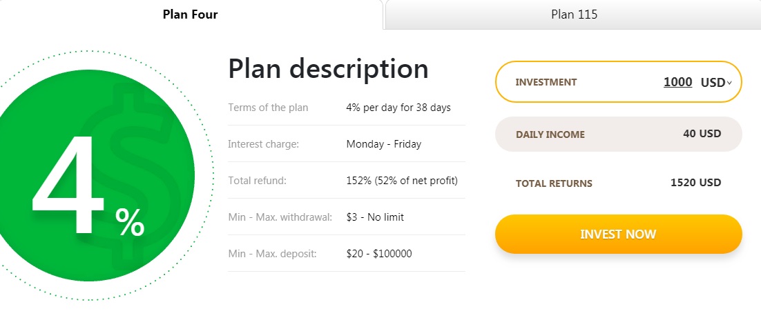Click the 1520 USD total returns value
This screenshot has width=761, height=320.
(x=696, y=183)
